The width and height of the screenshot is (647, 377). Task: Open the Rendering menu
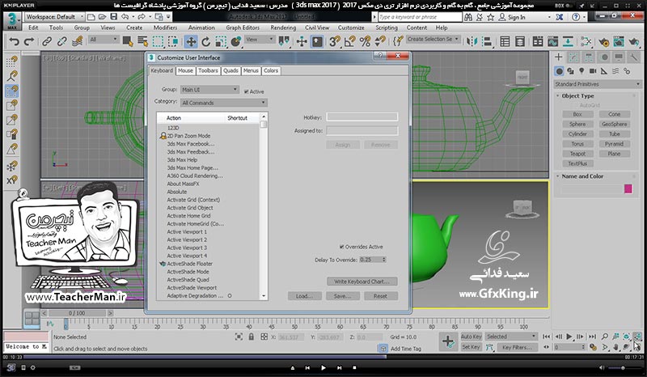[x=283, y=28]
